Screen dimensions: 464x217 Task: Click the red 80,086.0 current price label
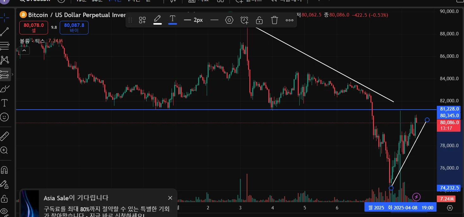pyautogui.click(x=449, y=125)
